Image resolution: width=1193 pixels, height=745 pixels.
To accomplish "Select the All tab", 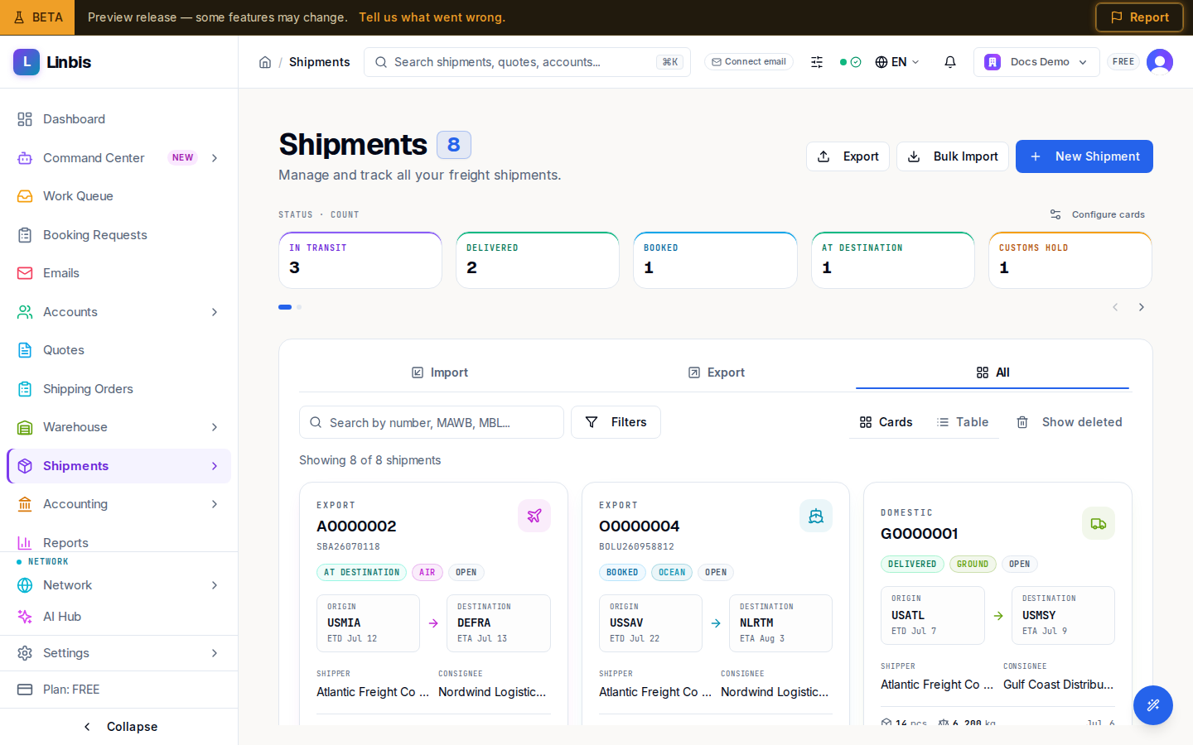I will tap(993, 372).
